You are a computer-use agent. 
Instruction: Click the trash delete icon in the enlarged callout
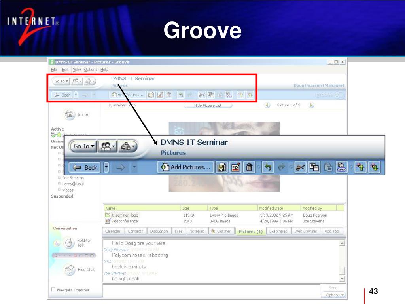(249, 167)
